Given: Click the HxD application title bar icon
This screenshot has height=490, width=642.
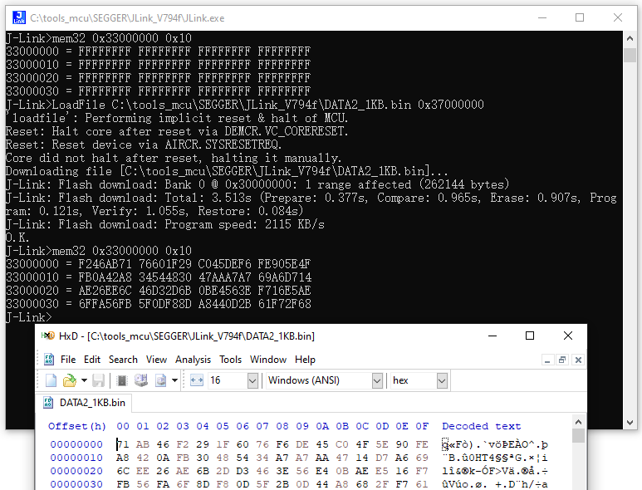Looking at the screenshot, I should 48,336.
